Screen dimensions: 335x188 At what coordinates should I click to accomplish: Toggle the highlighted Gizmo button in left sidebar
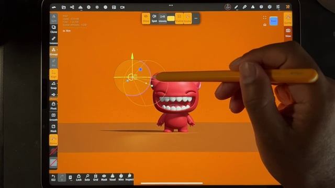click(x=53, y=140)
